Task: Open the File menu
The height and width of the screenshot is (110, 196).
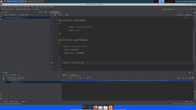Action: click(x=2, y=7)
